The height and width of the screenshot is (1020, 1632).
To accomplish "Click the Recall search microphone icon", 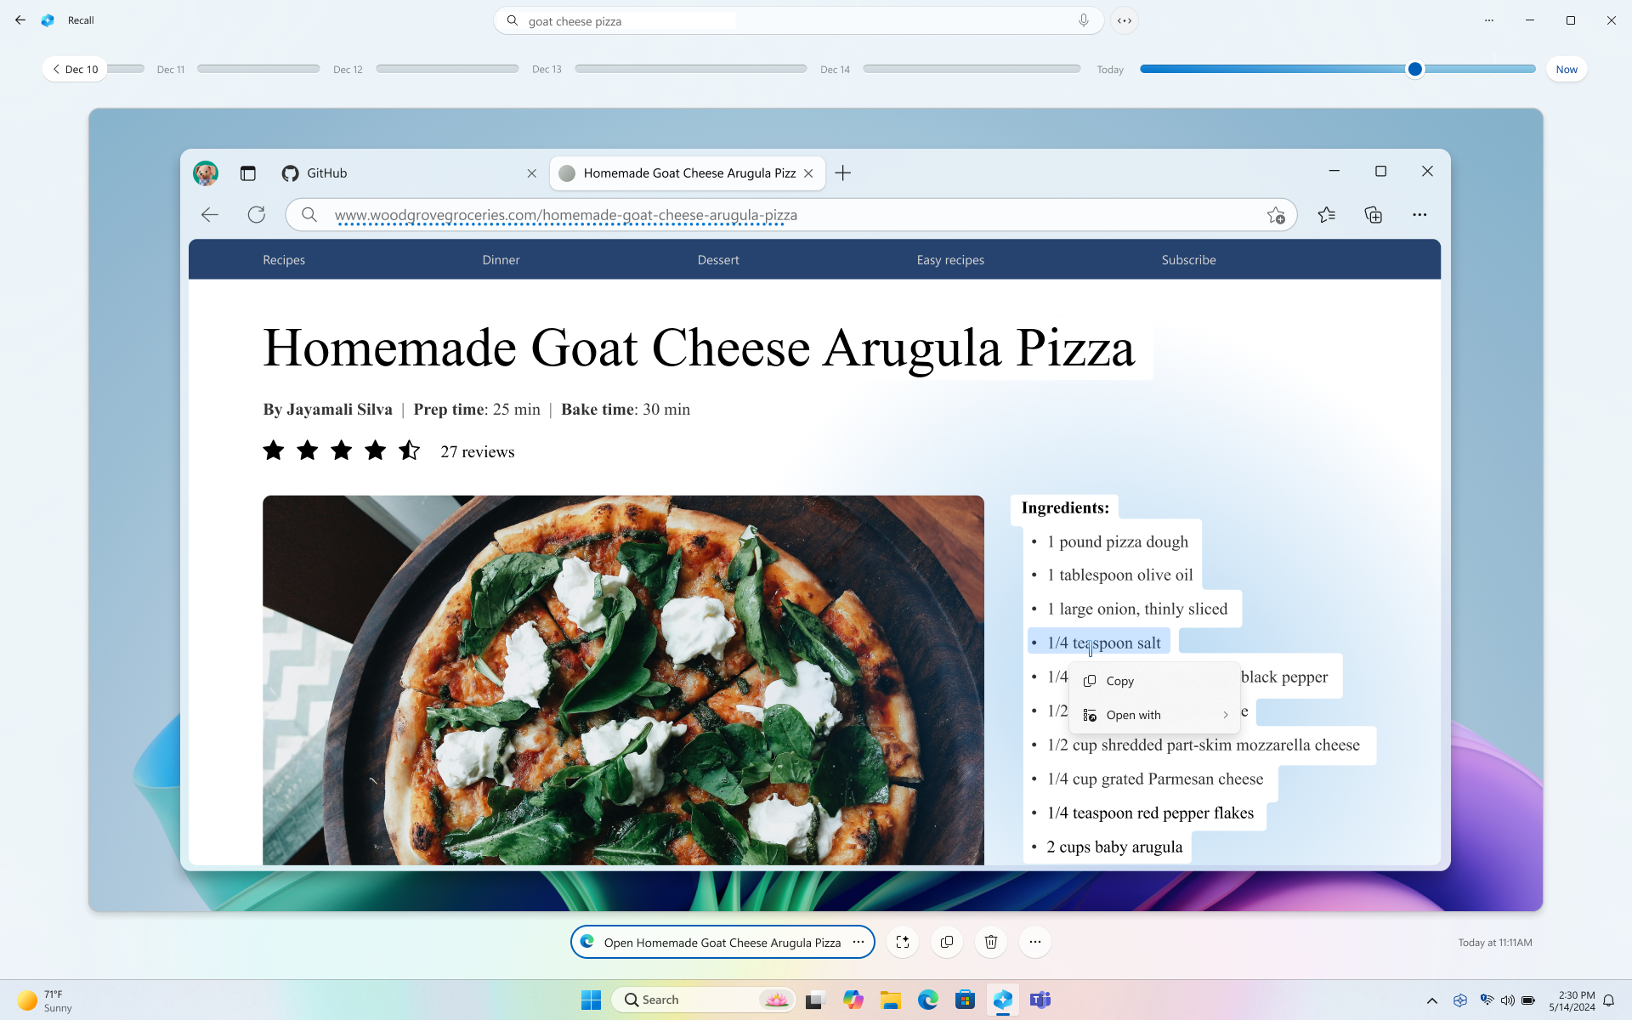I will point(1082,20).
